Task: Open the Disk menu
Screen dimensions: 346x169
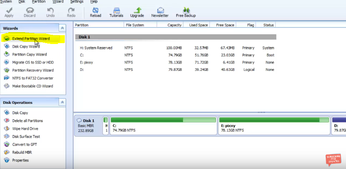Action: click(22, 2)
